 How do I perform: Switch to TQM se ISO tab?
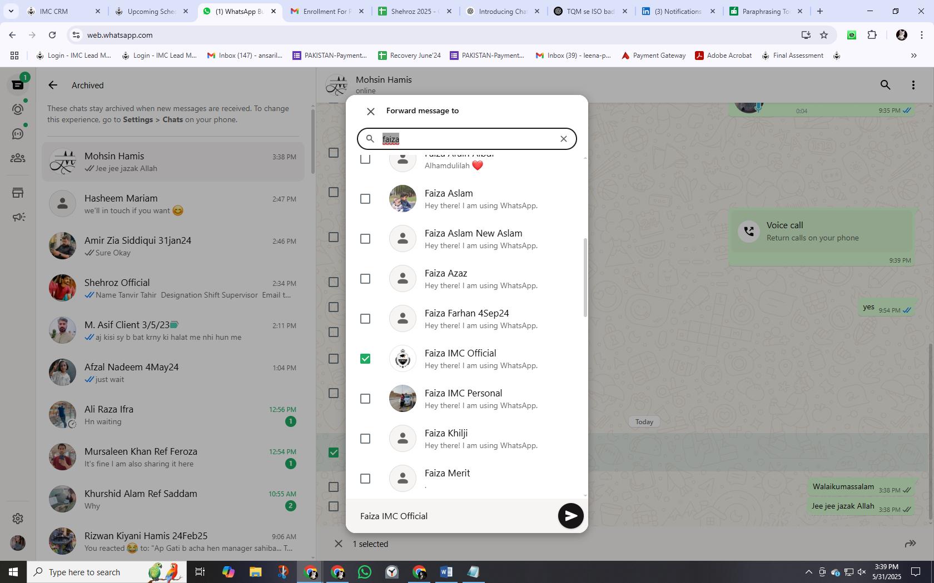[590, 11]
